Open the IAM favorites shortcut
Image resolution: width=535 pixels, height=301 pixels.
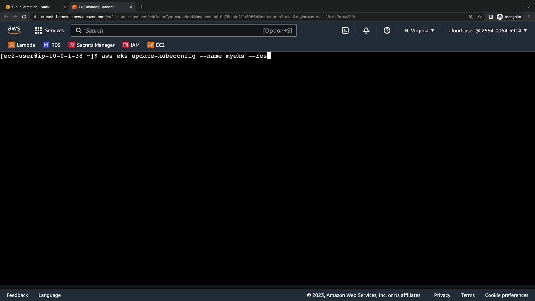(x=131, y=45)
